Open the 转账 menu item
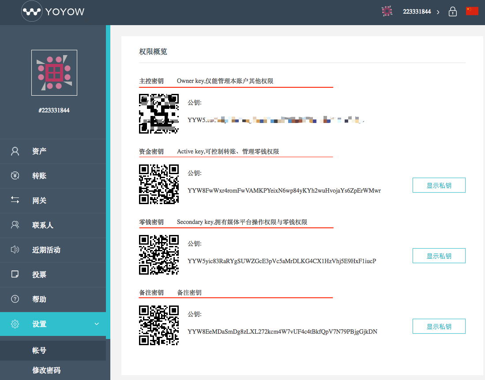 53,176
